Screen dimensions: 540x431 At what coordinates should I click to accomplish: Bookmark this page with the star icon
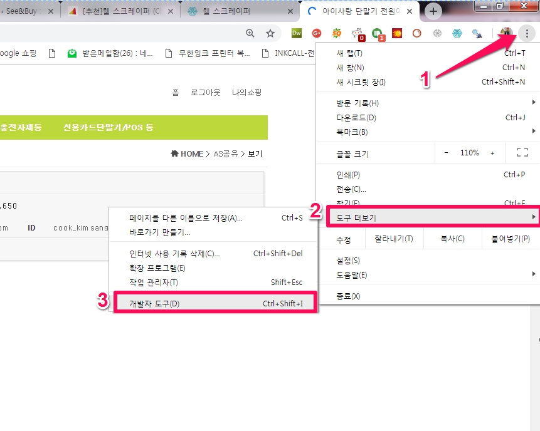[270, 33]
